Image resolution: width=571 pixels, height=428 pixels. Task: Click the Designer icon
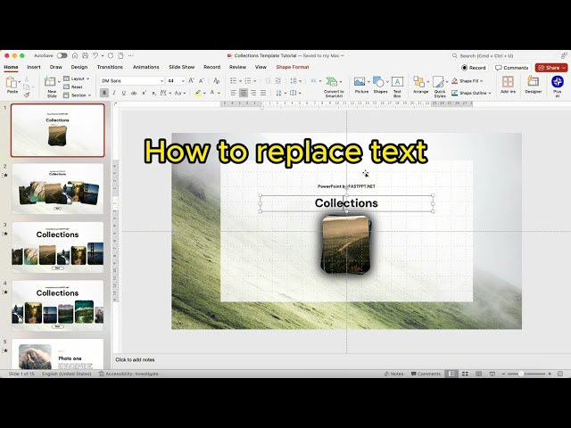(534, 82)
